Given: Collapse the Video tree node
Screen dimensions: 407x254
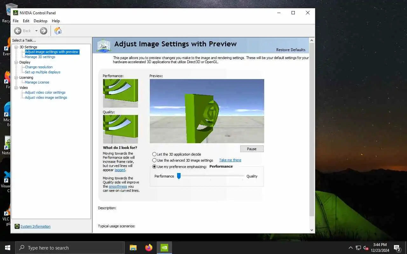Looking at the screenshot, I should tap(17, 88).
